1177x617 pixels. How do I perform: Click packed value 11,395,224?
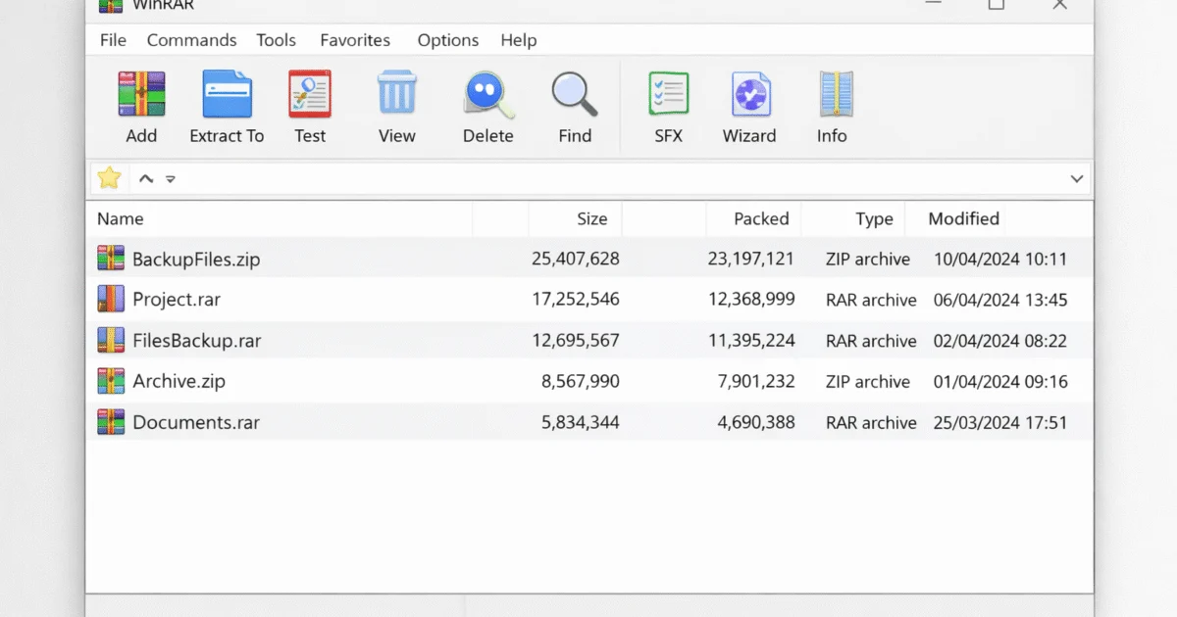point(751,341)
